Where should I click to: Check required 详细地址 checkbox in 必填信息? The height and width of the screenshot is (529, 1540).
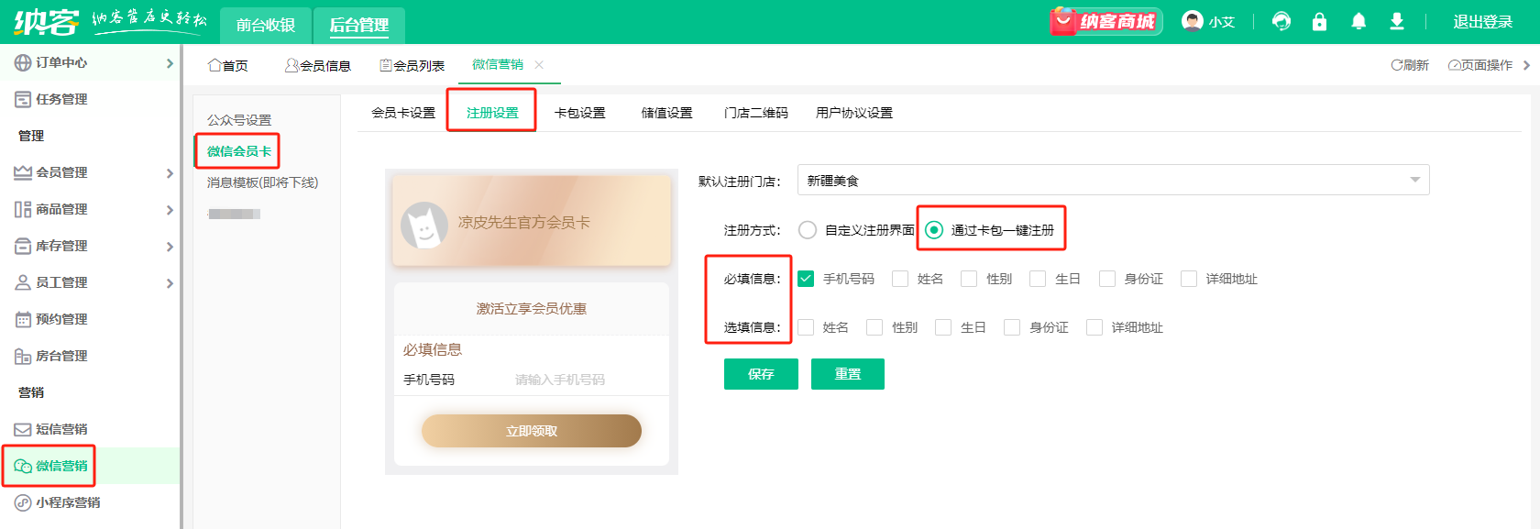(1189, 279)
